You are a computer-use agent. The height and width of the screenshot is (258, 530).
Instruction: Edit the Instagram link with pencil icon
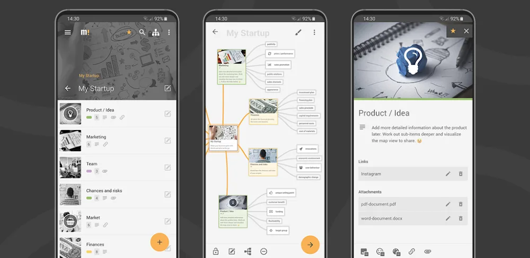click(x=448, y=173)
